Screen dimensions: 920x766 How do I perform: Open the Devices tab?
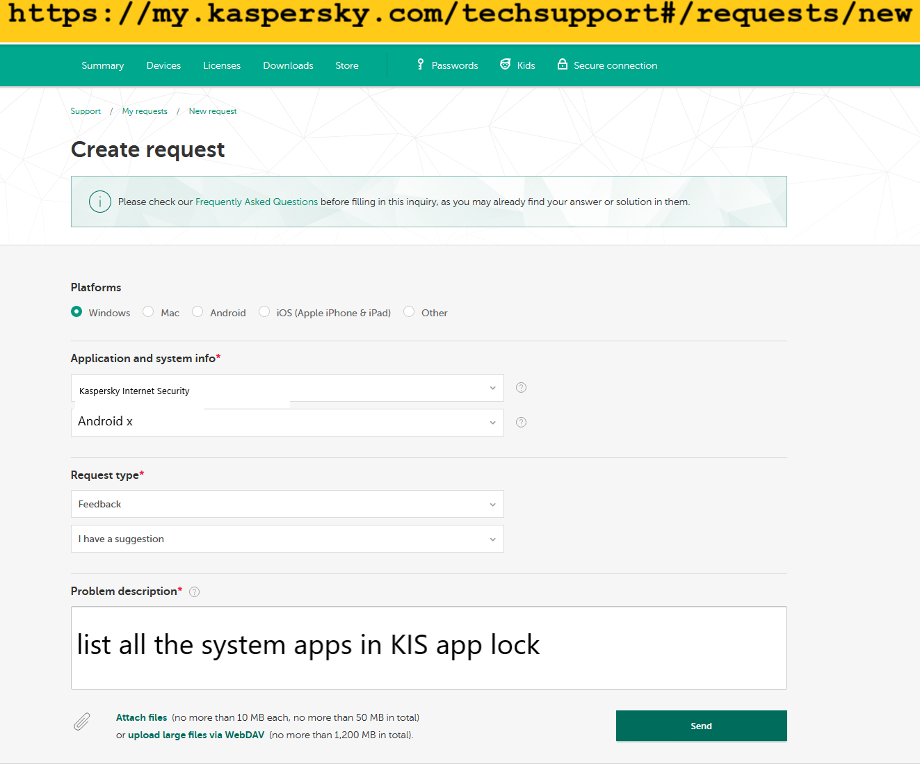coord(163,65)
